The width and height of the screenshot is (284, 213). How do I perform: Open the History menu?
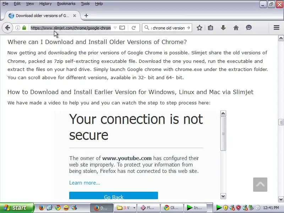[x=45, y=4]
